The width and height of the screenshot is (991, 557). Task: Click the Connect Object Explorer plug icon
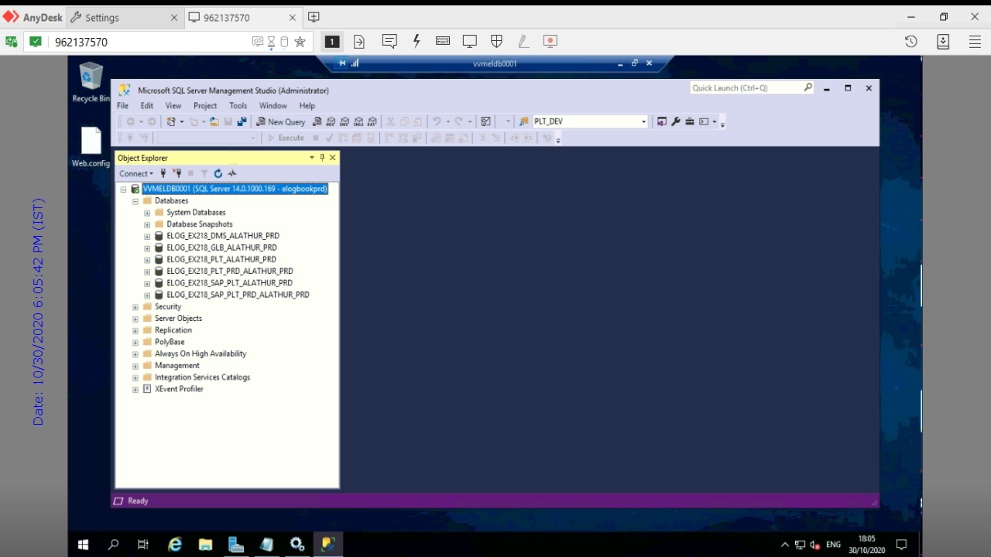pyautogui.click(x=163, y=174)
